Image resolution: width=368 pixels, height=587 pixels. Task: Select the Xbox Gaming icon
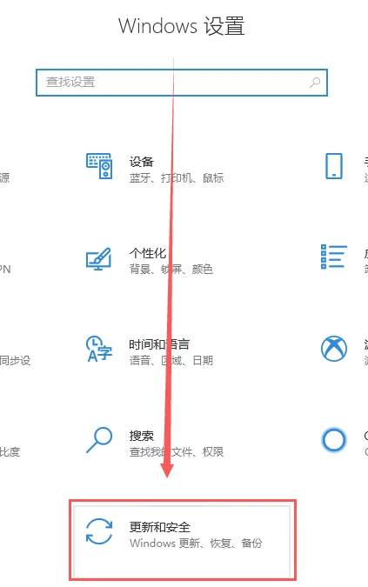tap(333, 349)
